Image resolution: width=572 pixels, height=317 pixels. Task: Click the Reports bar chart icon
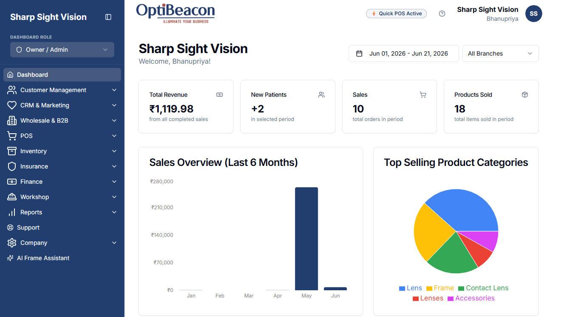tap(12, 212)
